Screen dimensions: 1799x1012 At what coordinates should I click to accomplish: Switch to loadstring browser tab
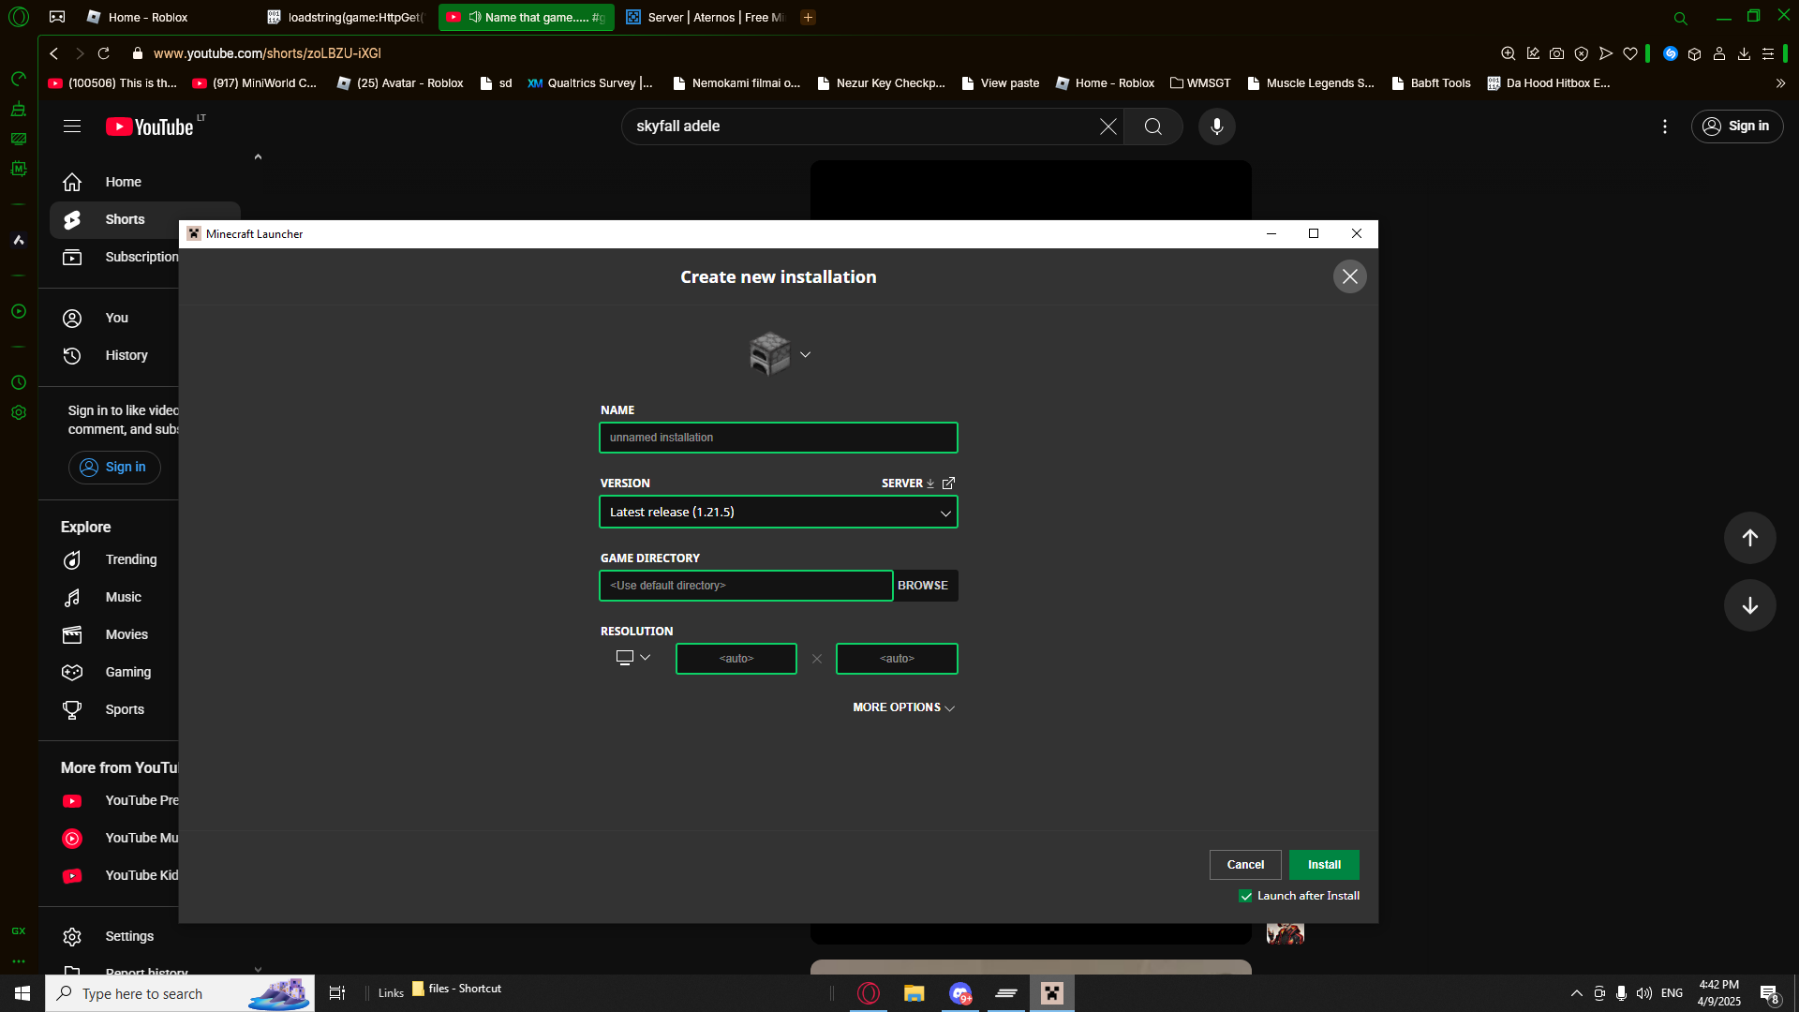click(347, 17)
